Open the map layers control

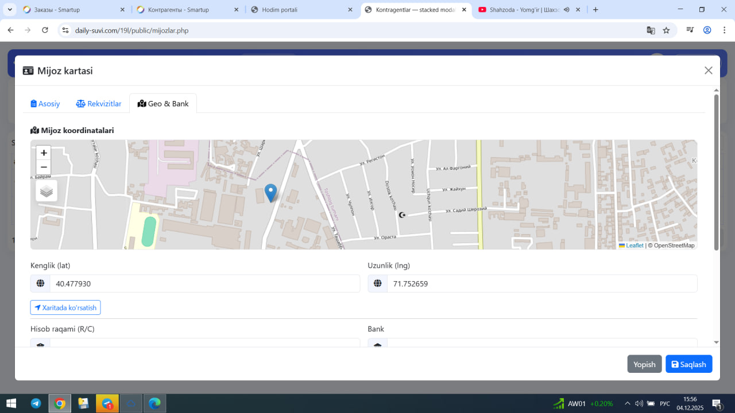[47, 191]
